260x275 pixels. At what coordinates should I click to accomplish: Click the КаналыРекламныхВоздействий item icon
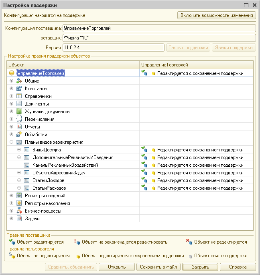[x=26, y=165]
